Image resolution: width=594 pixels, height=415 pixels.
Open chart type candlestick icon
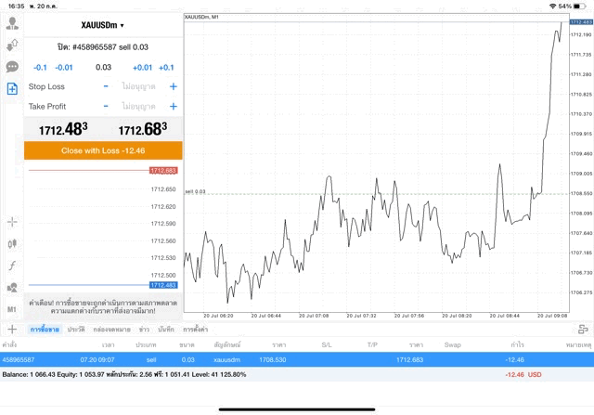point(12,243)
